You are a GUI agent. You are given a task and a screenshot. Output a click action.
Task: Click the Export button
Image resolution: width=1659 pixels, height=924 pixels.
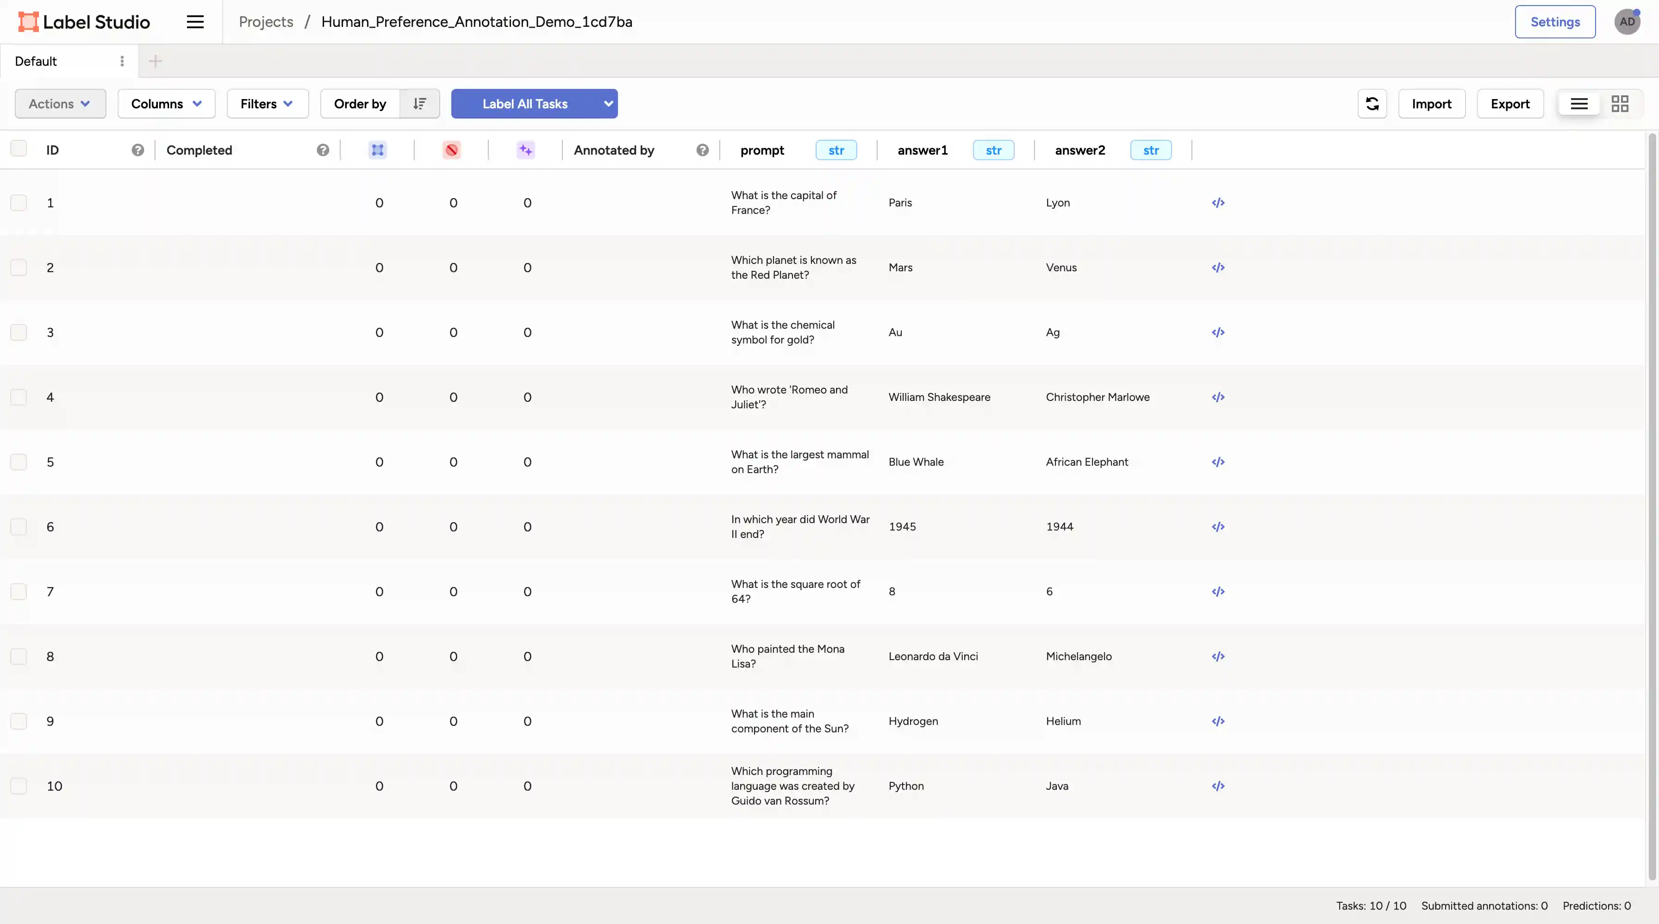[1509, 104]
